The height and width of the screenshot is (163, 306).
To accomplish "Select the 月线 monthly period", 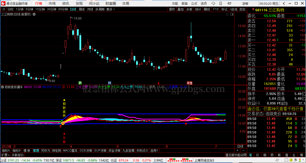I will point(90,9).
